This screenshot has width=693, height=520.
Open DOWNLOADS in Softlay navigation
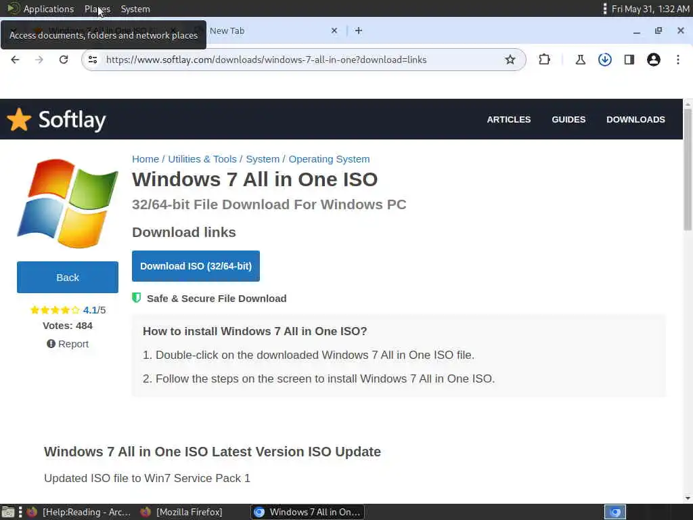(635, 119)
